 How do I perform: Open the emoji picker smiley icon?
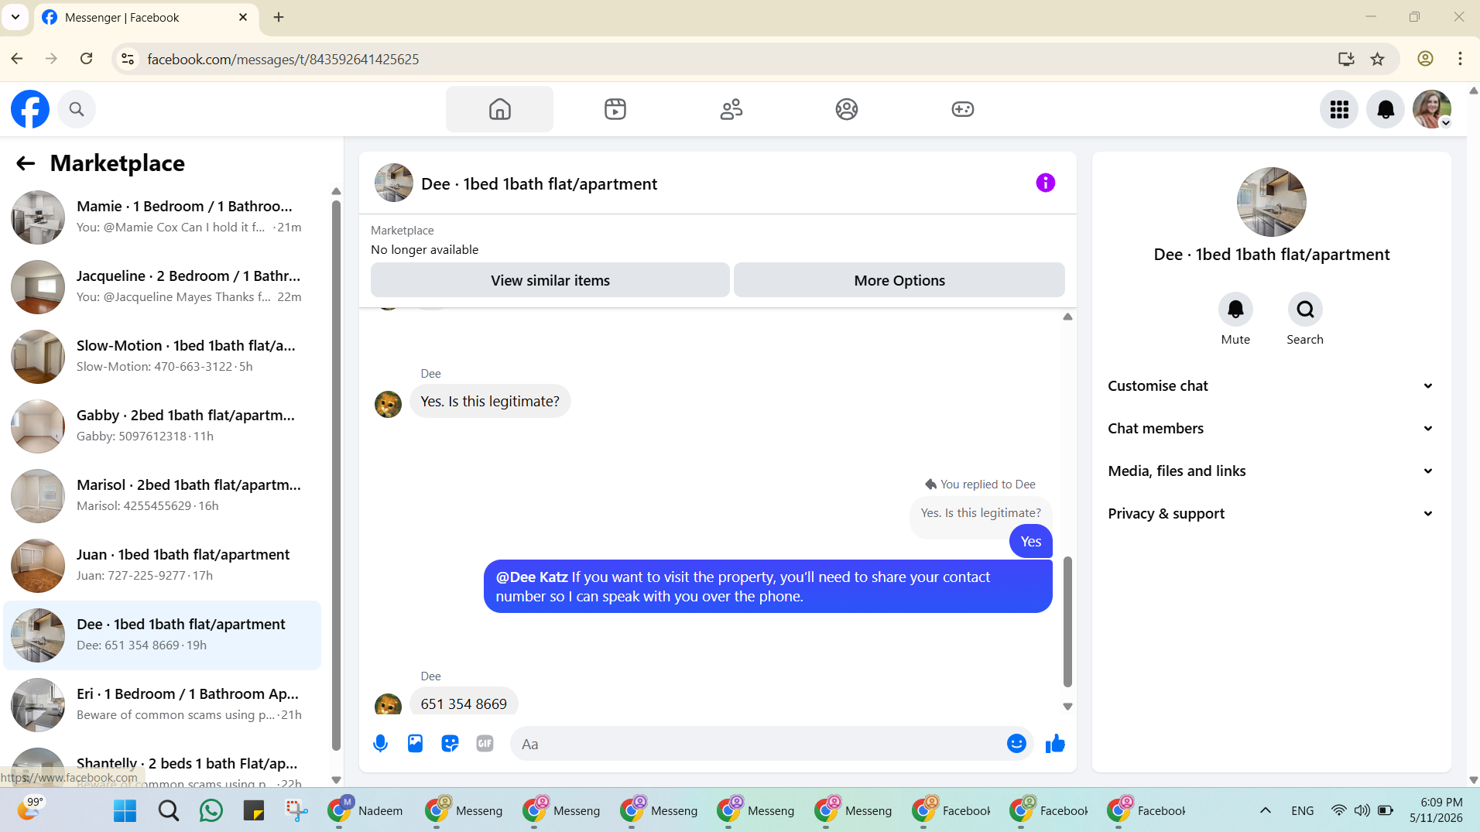tap(1016, 744)
